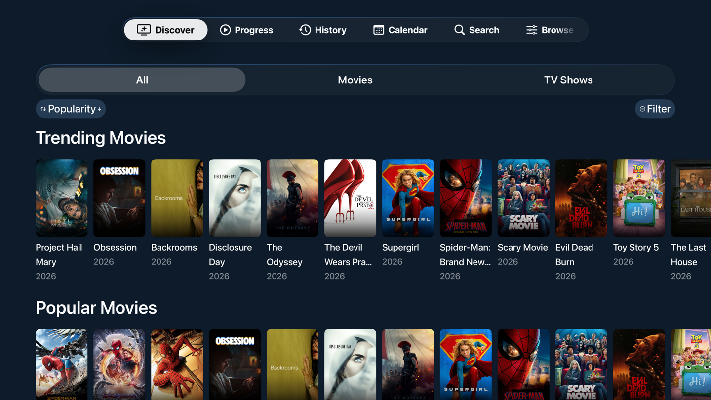Click 'The Odyssey' title text

tap(284, 255)
